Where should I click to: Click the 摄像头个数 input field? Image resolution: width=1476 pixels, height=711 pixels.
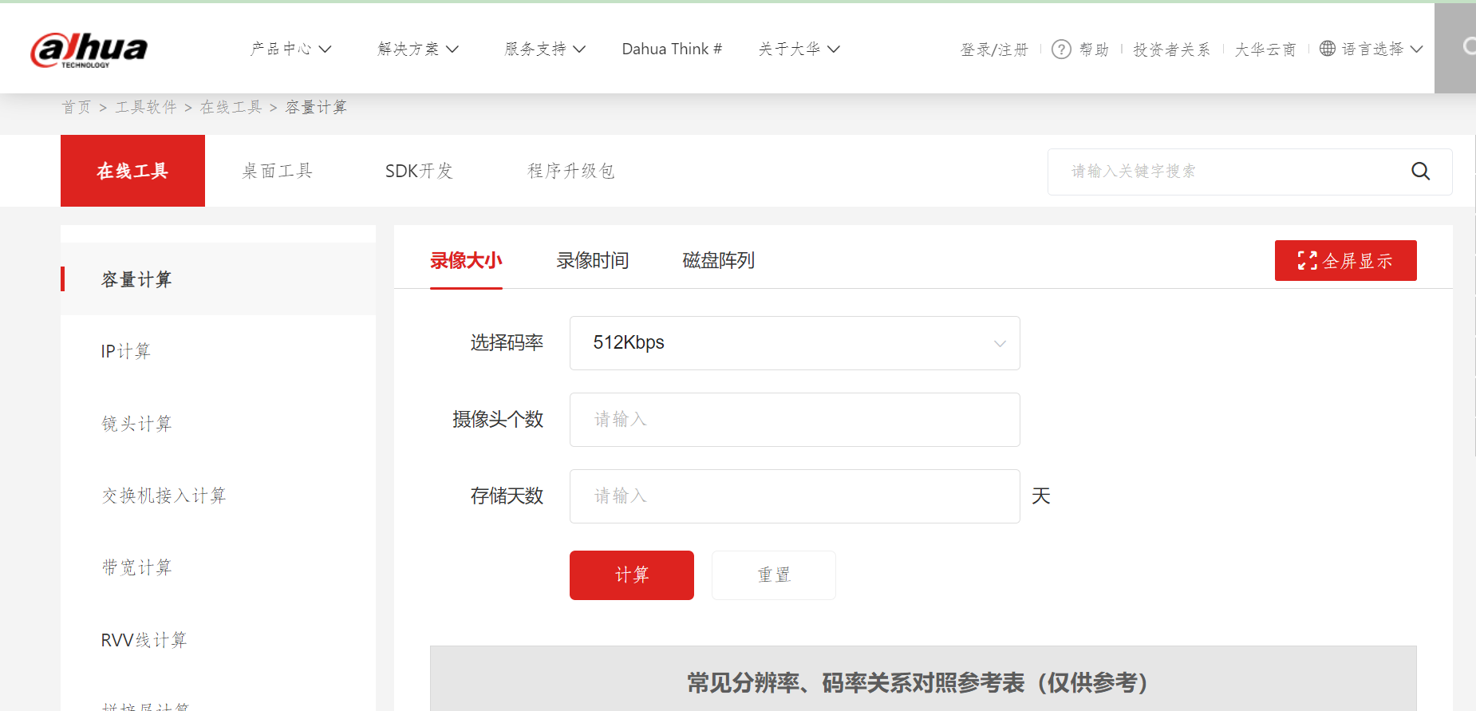point(795,420)
